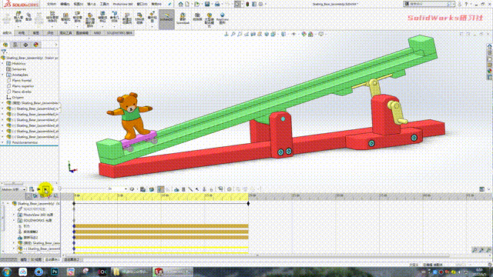
Task: Click Edit Appearance in view toolbar
Action: [x=304, y=34]
